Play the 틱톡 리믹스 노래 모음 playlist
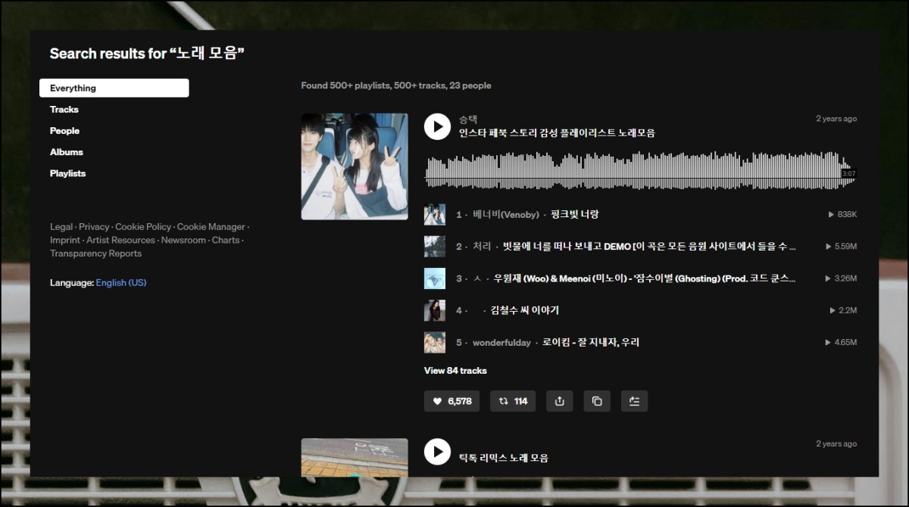This screenshot has height=507, width=909. coord(437,452)
